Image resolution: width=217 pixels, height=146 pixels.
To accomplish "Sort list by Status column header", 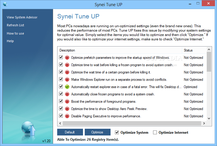I will tap(194, 50).
